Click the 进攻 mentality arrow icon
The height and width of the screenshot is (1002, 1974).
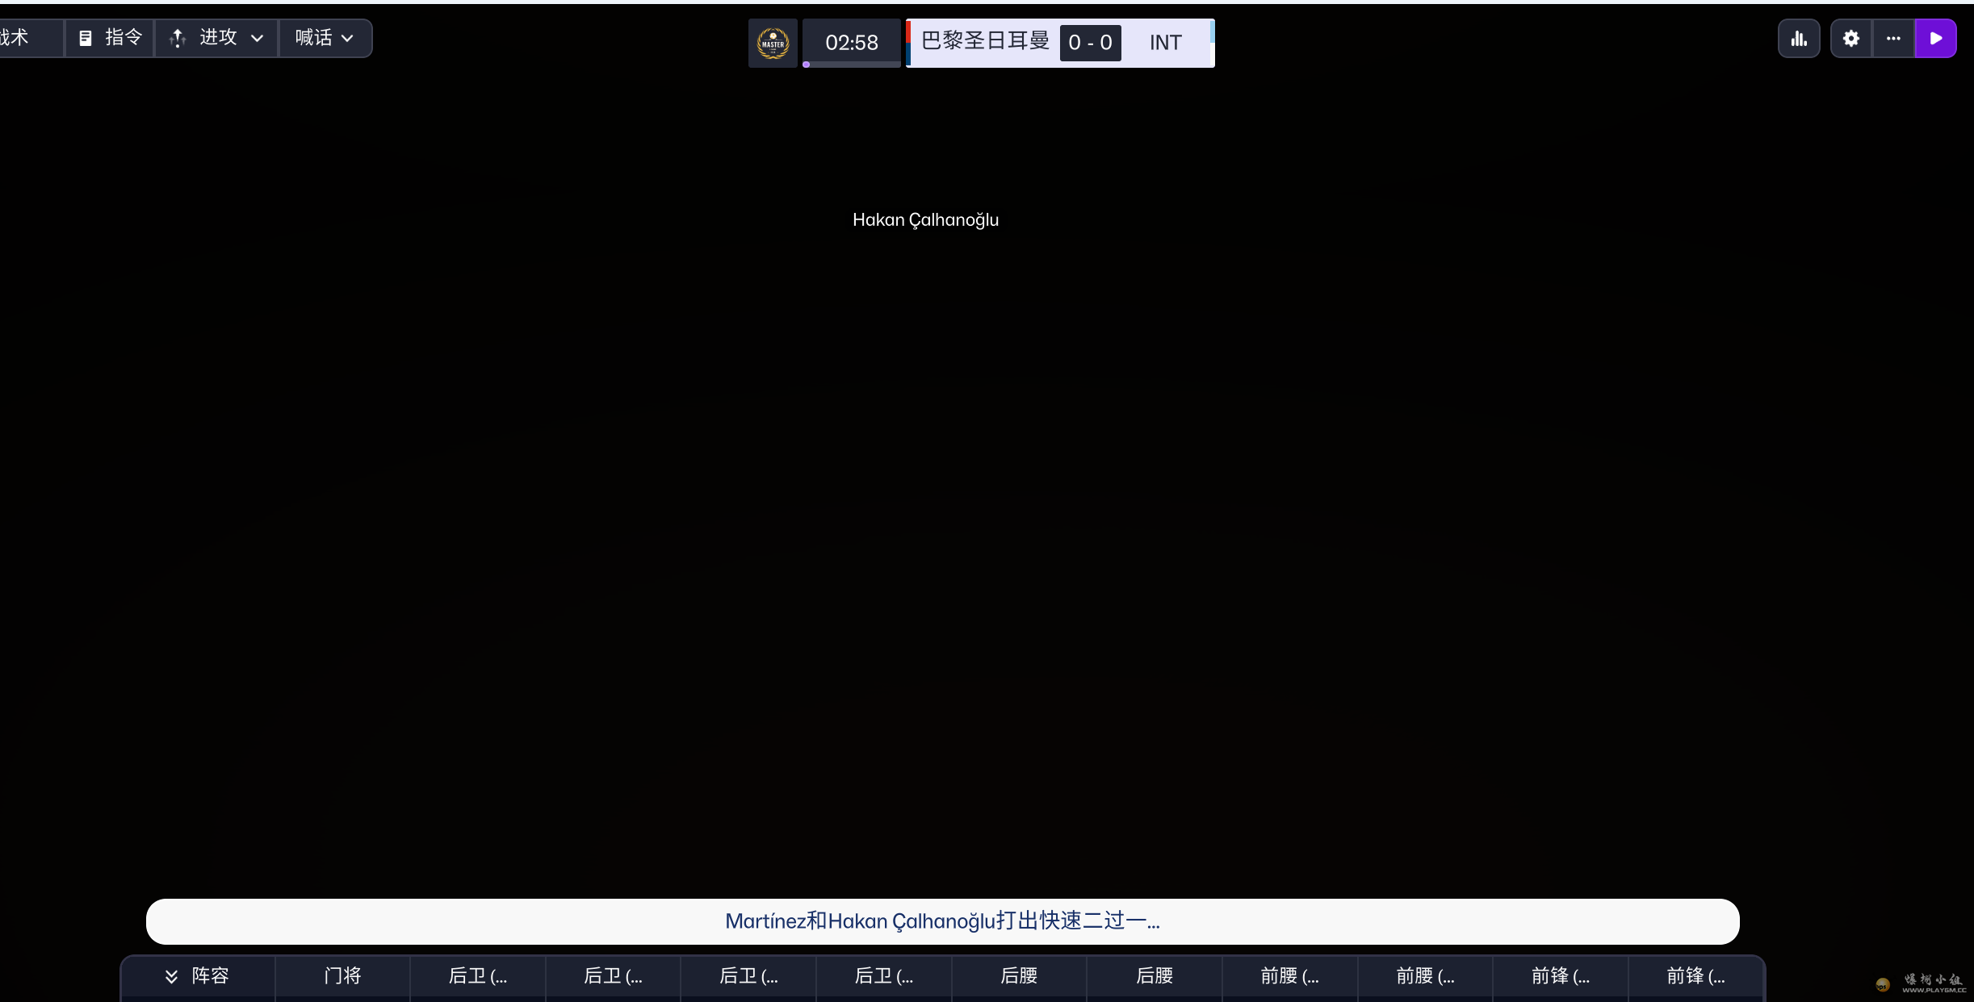pyautogui.click(x=178, y=38)
